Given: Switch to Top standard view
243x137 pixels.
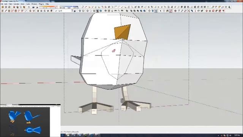Looking at the screenshot, I should [x=109, y=11].
